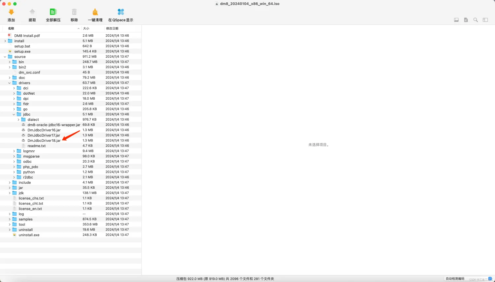Click the green macOS zoom window button
The width and height of the screenshot is (495, 282).
click(x=15, y=4)
